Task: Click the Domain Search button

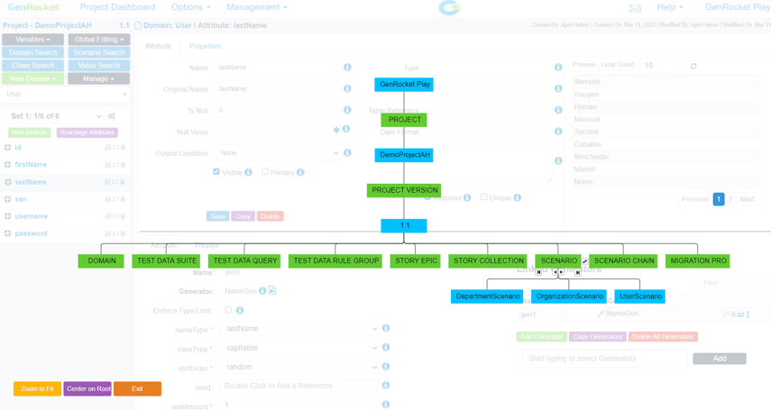Action: 33,52
